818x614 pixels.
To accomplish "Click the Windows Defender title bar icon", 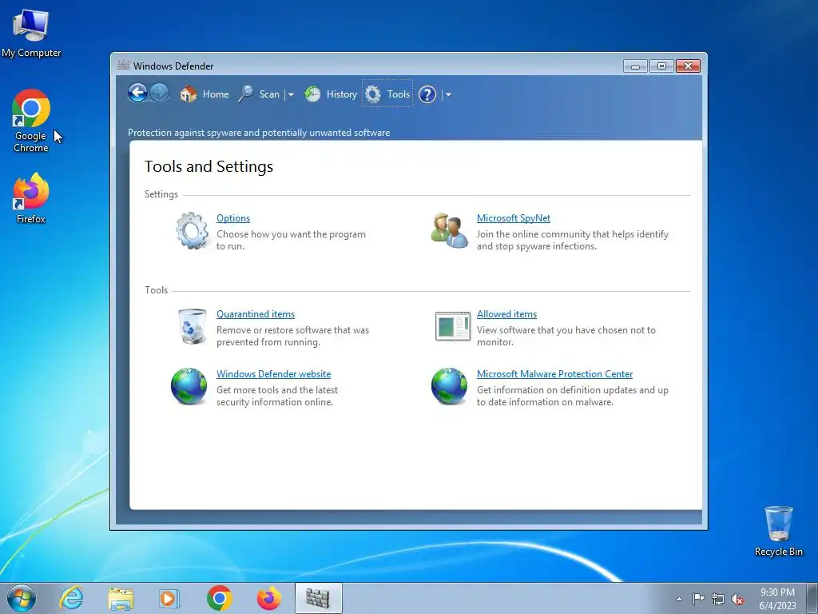I will tap(123, 66).
